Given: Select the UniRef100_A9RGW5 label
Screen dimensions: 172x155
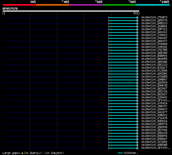Looking at the screenshot, I should (154, 145).
